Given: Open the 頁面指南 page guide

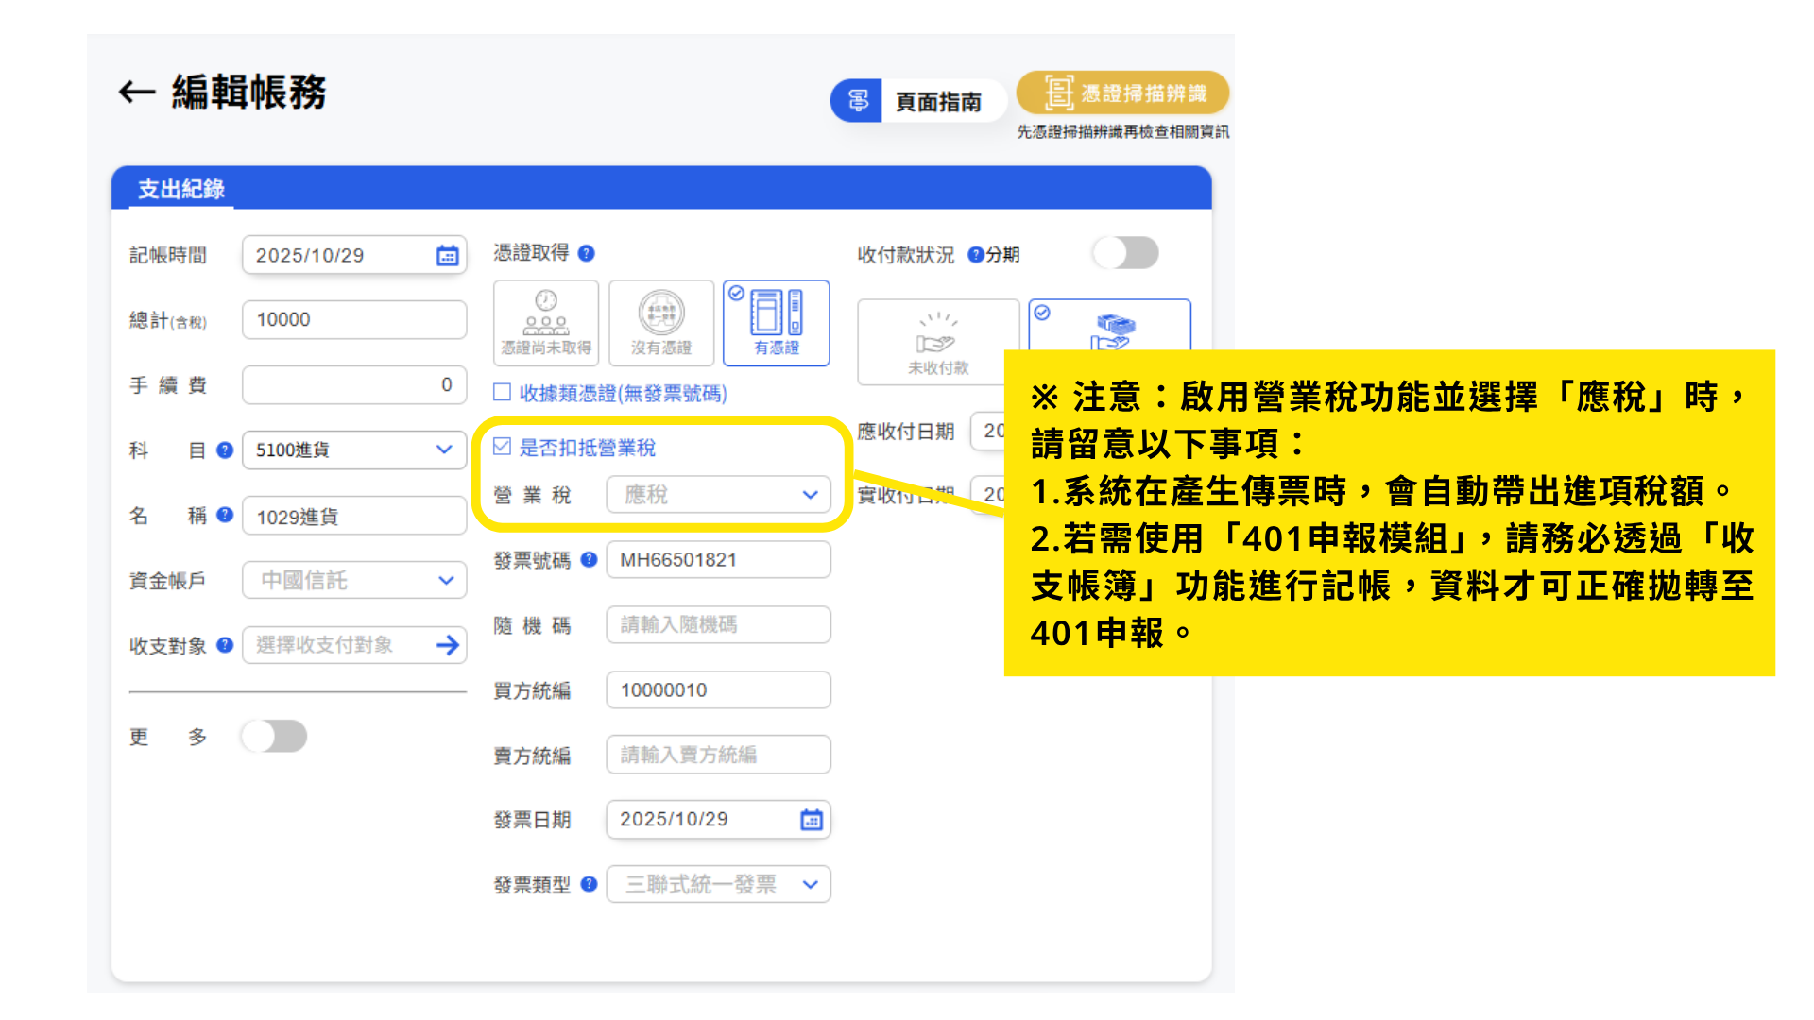Looking at the screenshot, I should point(916,101).
